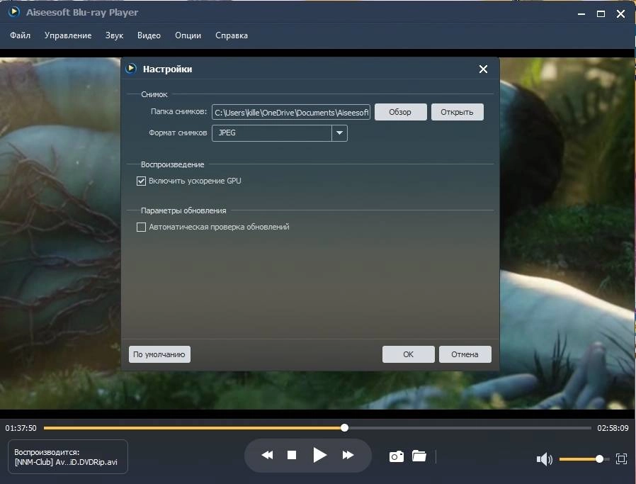Open the Звук menu
Viewport: 636px width, 484px height.
coord(115,35)
